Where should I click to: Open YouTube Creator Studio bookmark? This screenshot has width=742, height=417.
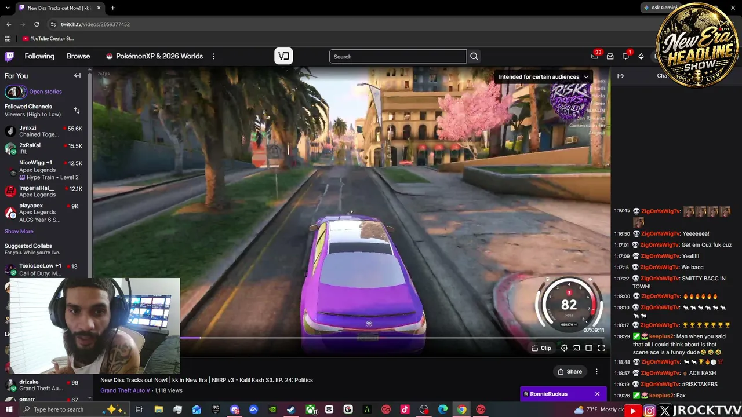[x=49, y=39]
